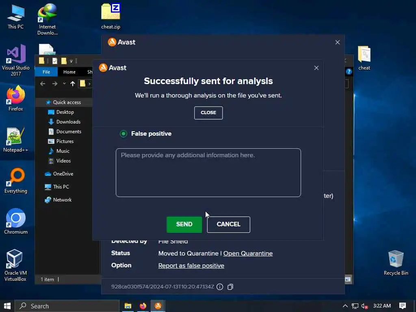
Task: Click the muted volume tray icon
Action: click(364, 306)
